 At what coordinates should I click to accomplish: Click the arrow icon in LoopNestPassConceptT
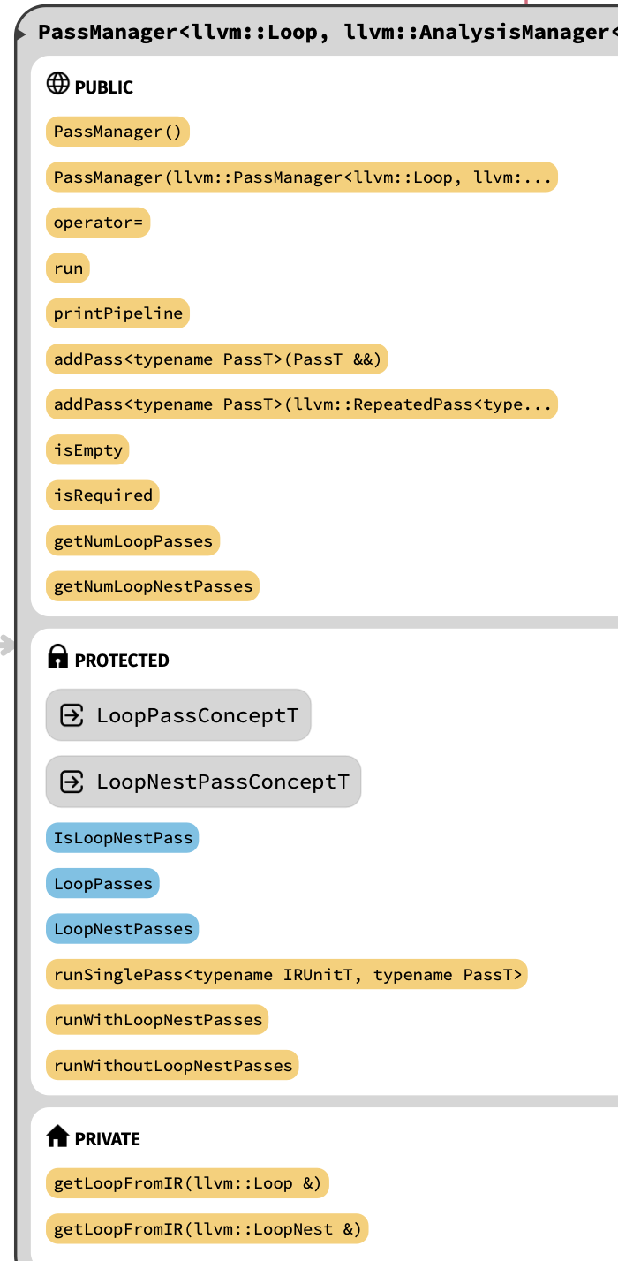point(72,782)
